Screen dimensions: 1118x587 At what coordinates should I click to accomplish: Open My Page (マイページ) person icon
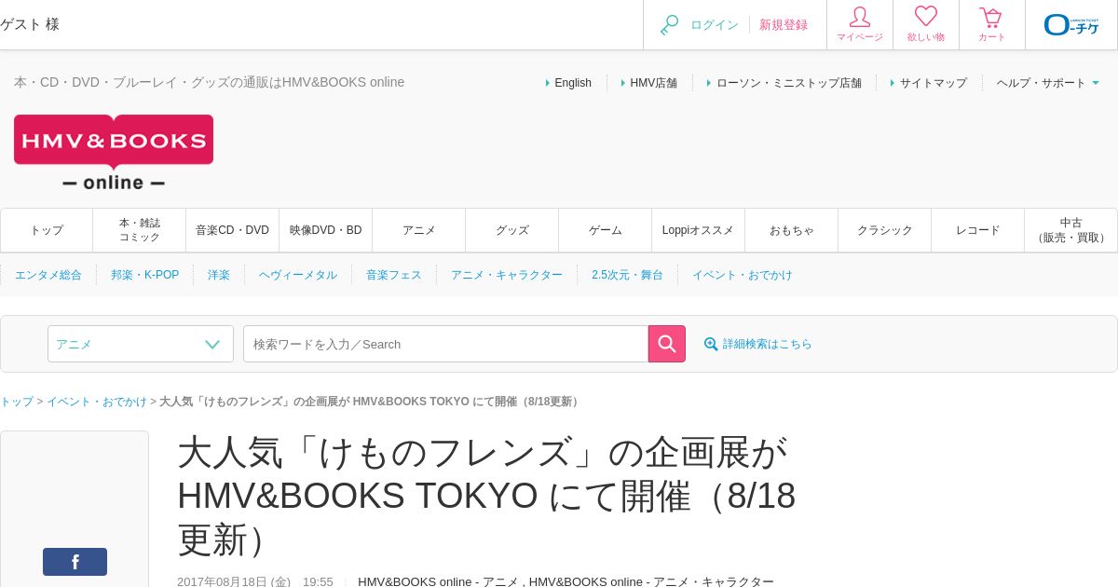click(860, 18)
